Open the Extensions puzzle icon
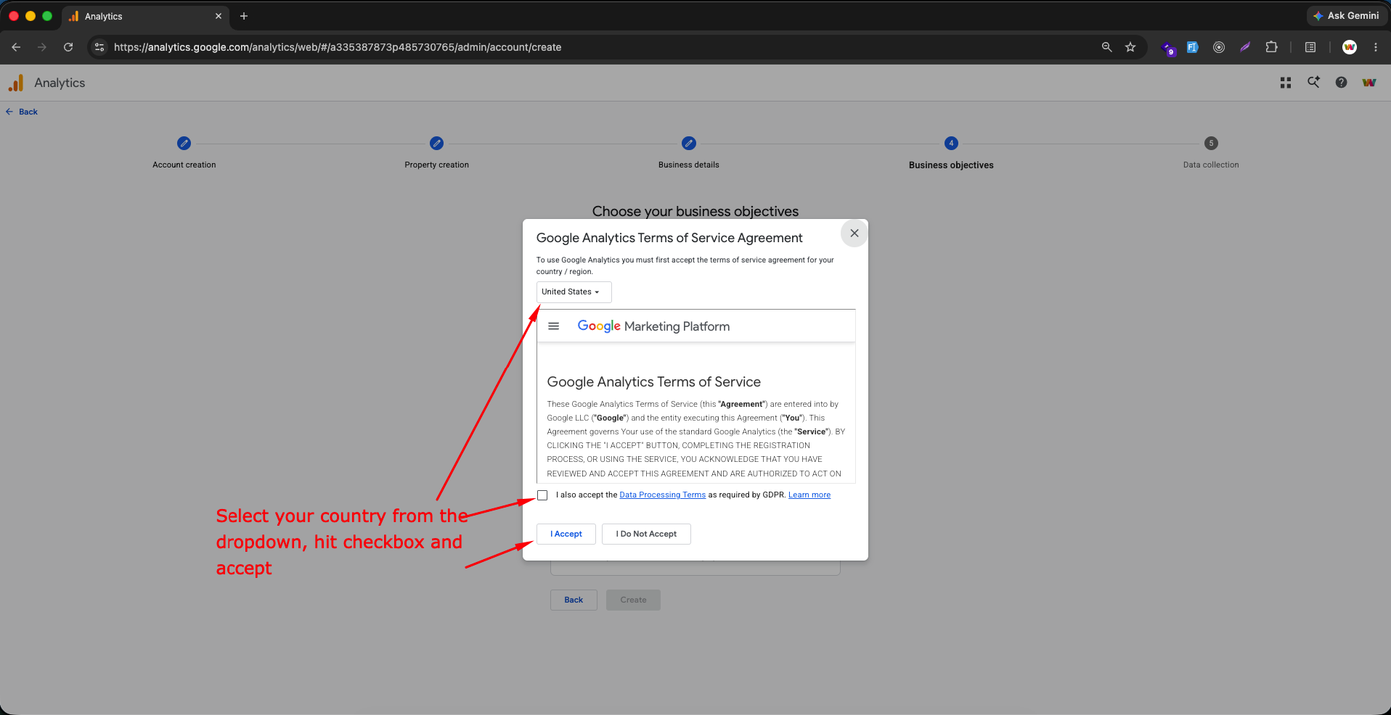 (x=1271, y=47)
